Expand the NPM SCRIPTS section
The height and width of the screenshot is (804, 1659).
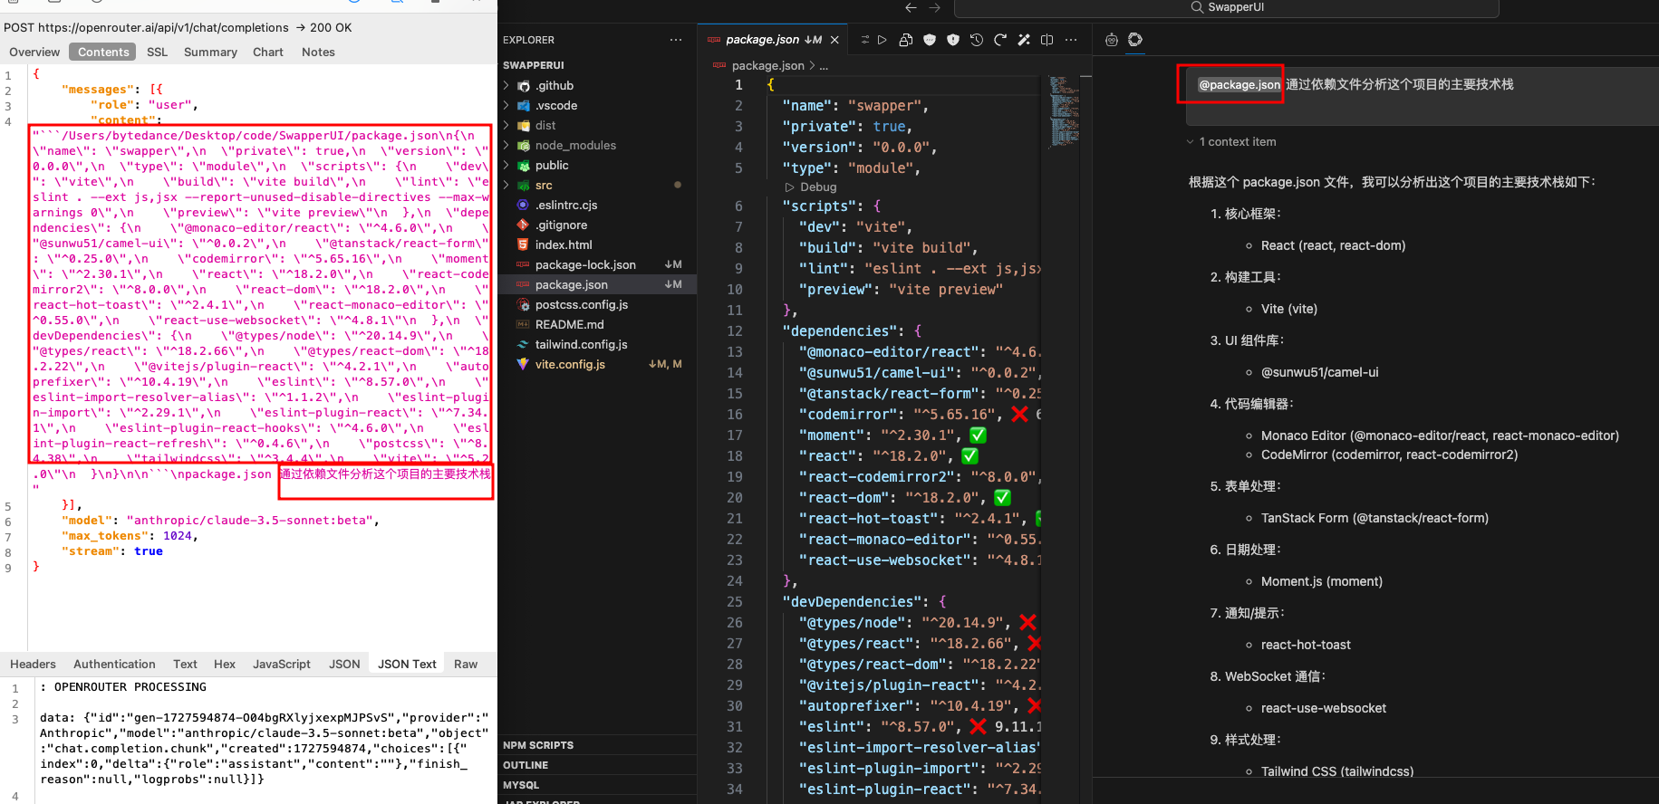tap(538, 745)
